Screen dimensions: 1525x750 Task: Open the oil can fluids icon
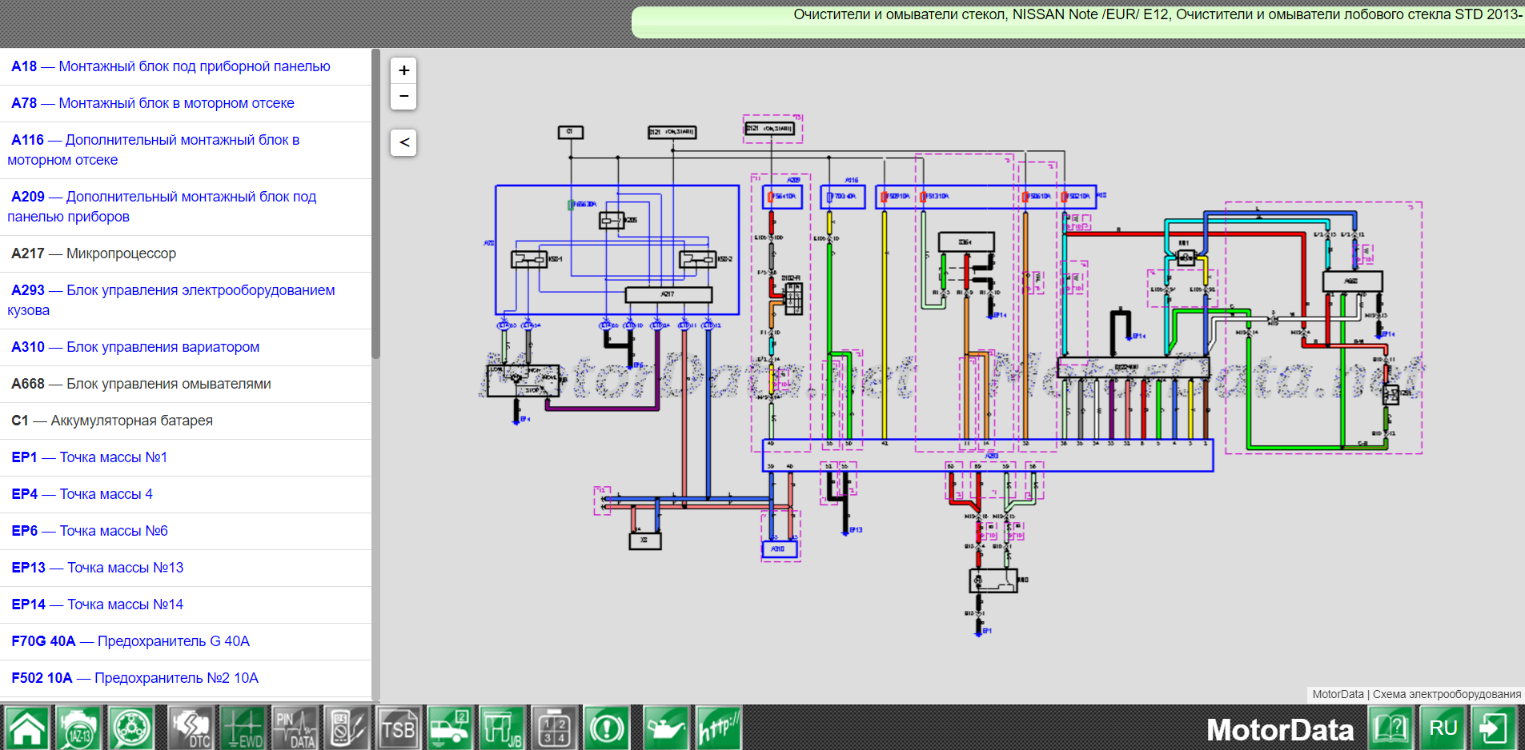tap(665, 728)
